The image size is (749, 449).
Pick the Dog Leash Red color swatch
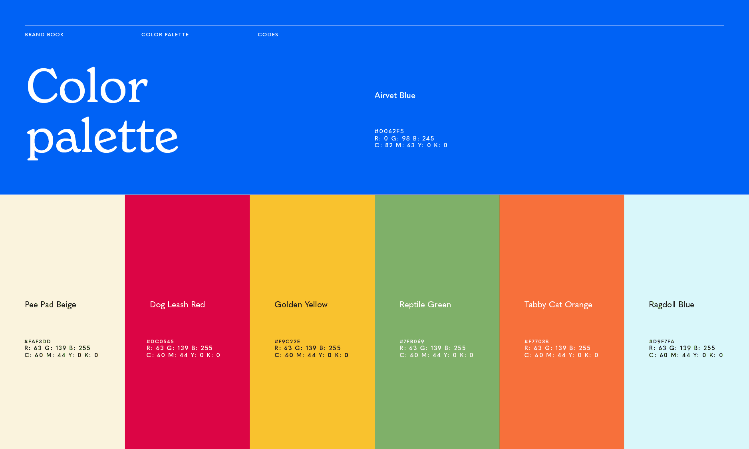187,322
